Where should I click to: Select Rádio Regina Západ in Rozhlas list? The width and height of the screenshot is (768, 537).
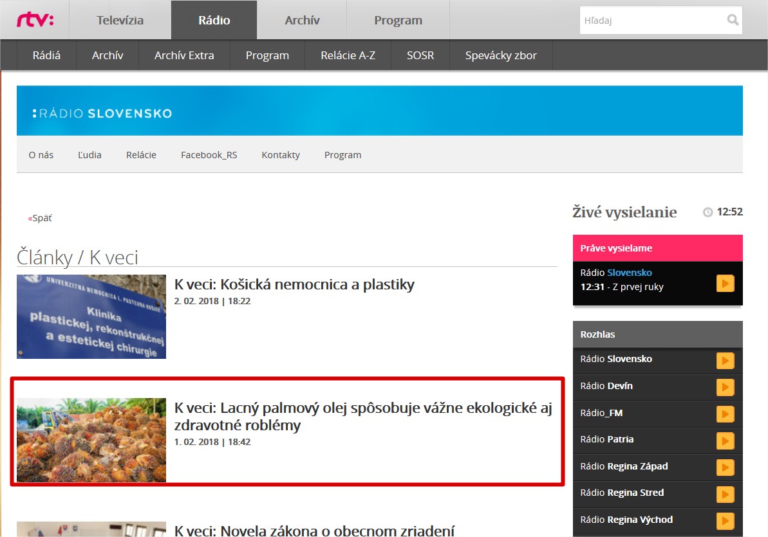[624, 466]
